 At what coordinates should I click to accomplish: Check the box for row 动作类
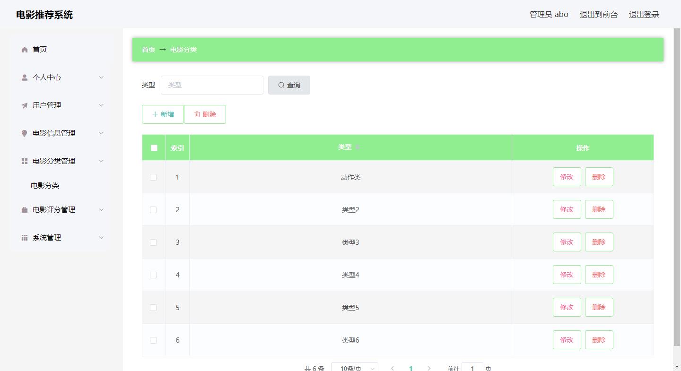pos(153,177)
